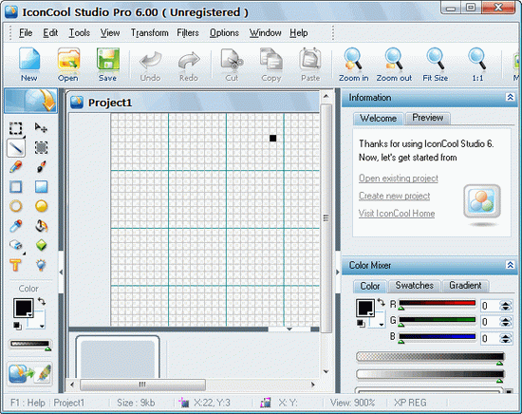The height and width of the screenshot is (414, 522).
Task: Select the filled rectangle tool
Action: (x=41, y=187)
